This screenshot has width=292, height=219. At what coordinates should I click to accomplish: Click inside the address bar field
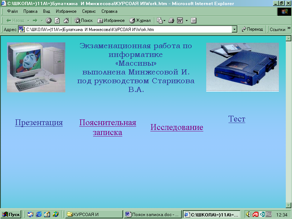tap(125, 30)
